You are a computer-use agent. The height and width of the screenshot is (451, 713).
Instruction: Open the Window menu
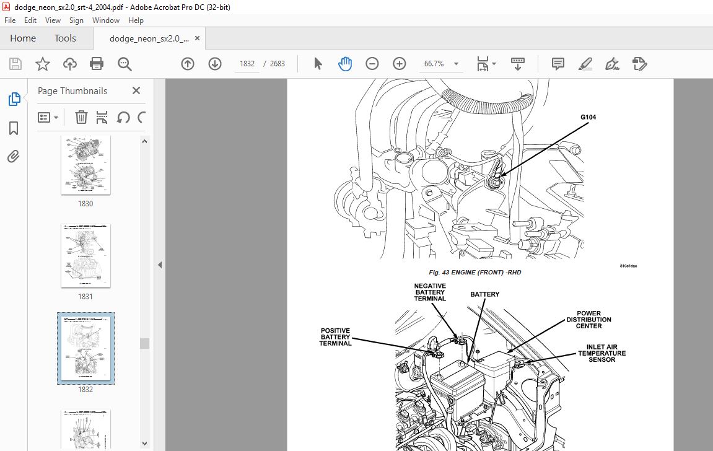pyautogui.click(x=105, y=20)
